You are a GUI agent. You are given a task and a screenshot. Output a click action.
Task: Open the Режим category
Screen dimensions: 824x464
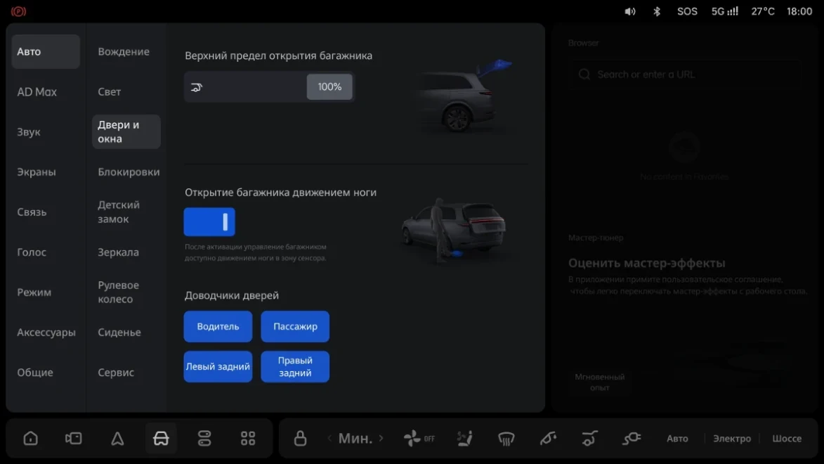point(34,292)
